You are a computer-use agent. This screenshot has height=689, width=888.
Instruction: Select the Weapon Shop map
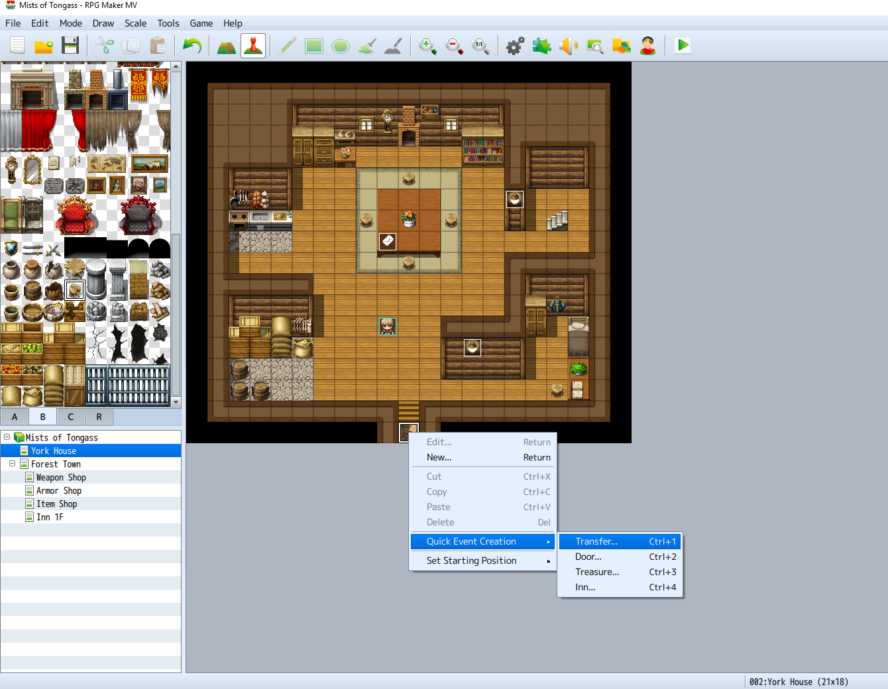(61, 477)
